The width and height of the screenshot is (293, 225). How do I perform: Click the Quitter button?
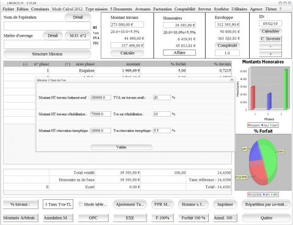tap(266, 218)
